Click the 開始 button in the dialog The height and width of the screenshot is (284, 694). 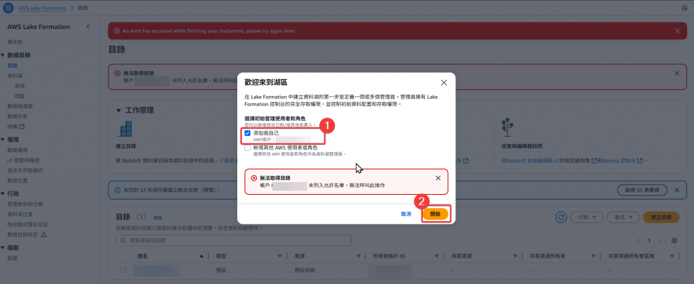(436, 214)
